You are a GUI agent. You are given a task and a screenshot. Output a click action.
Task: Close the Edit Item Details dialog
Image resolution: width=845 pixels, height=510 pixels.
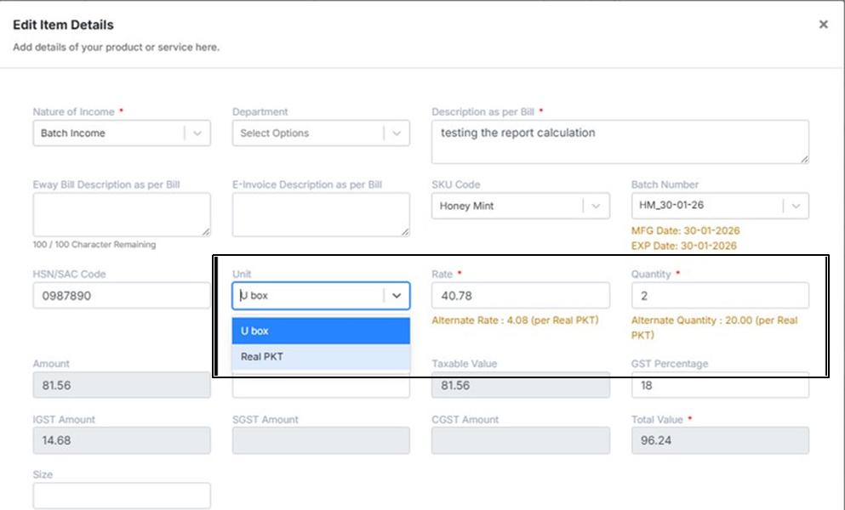pos(823,25)
